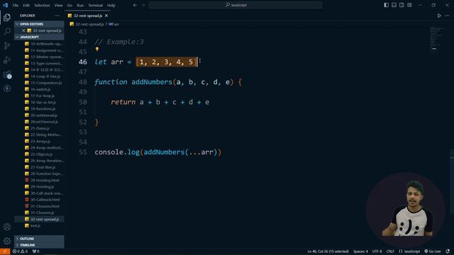Select the 32-rest-spread.js editor tab
This screenshot has height=255, width=454.
(88, 16)
